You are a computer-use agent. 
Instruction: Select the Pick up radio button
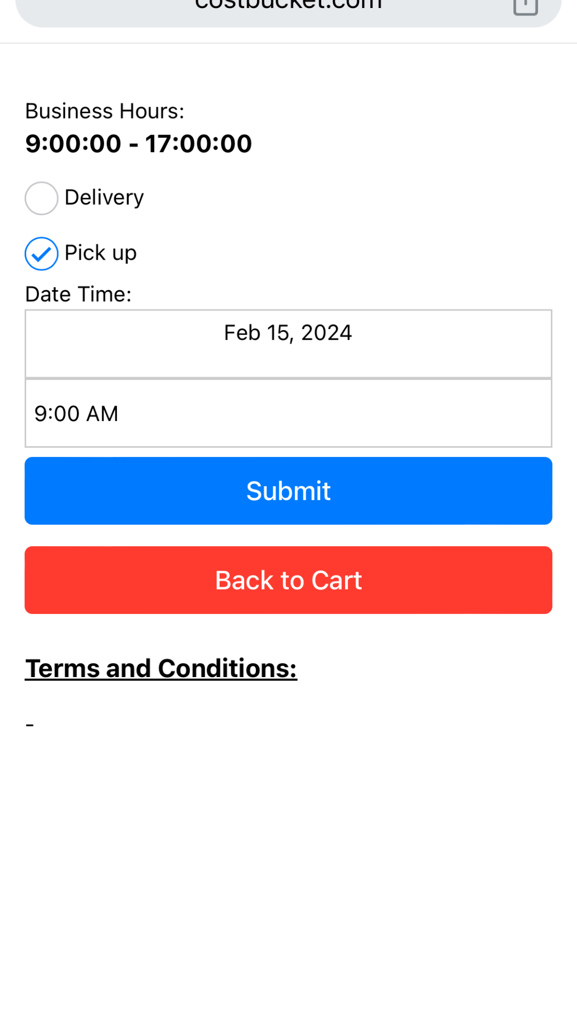[x=41, y=254]
